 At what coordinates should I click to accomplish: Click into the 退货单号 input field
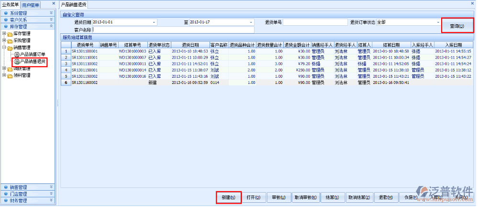(x=315, y=22)
